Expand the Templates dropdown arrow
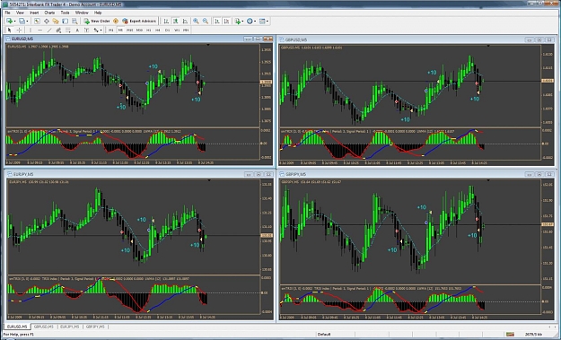Image resolution: width=561 pixels, height=340 pixels. point(267,22)
